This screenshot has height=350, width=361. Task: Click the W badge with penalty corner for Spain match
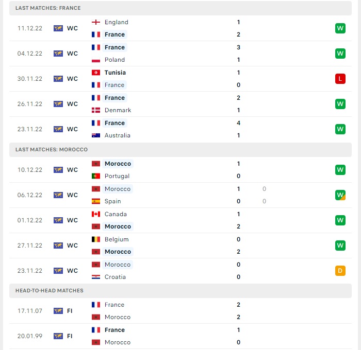pos(340,195)
